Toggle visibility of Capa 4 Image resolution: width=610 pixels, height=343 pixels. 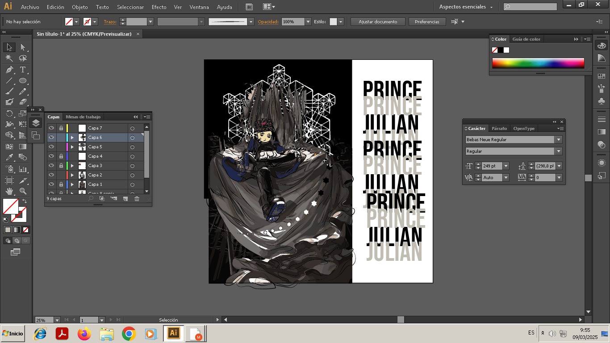51,156
